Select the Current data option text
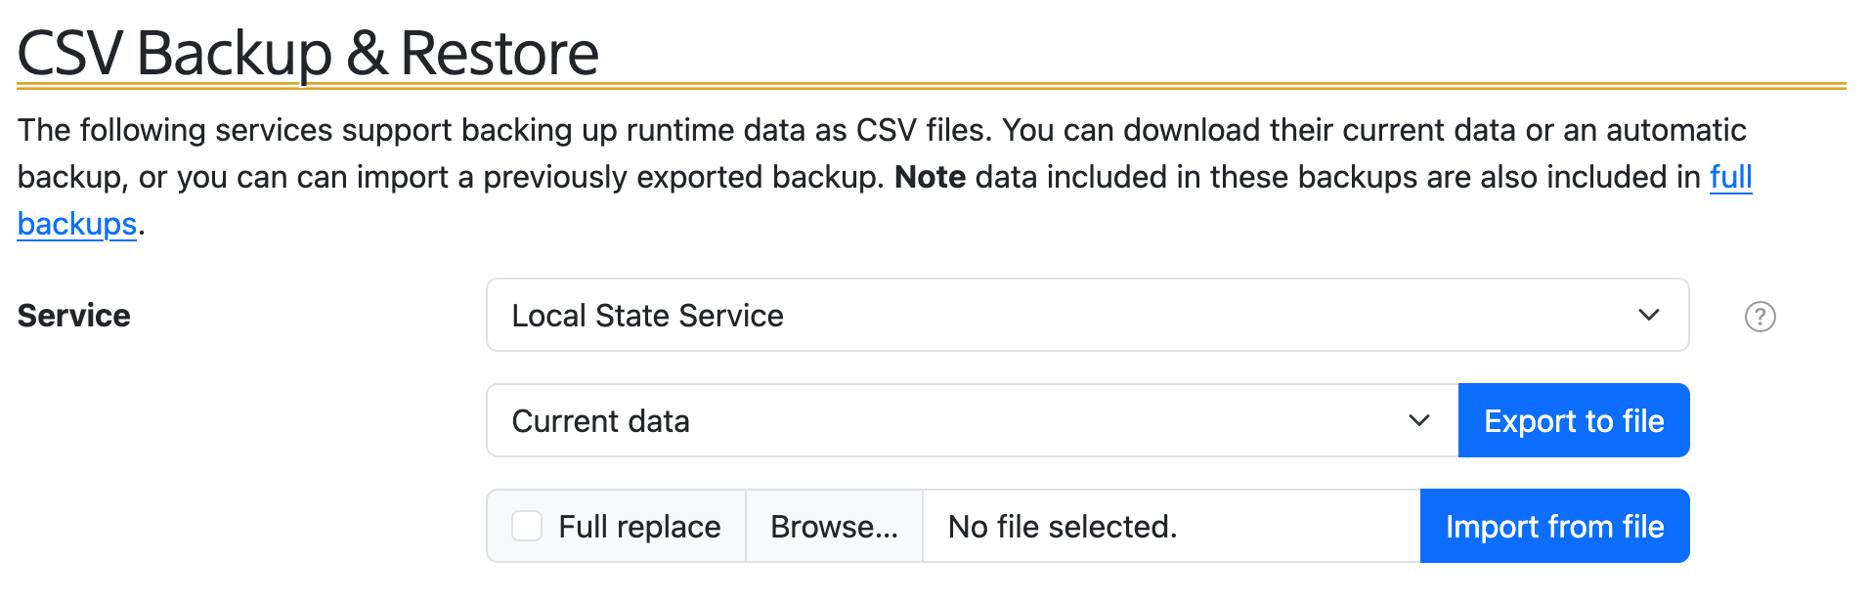 [600, 420]
